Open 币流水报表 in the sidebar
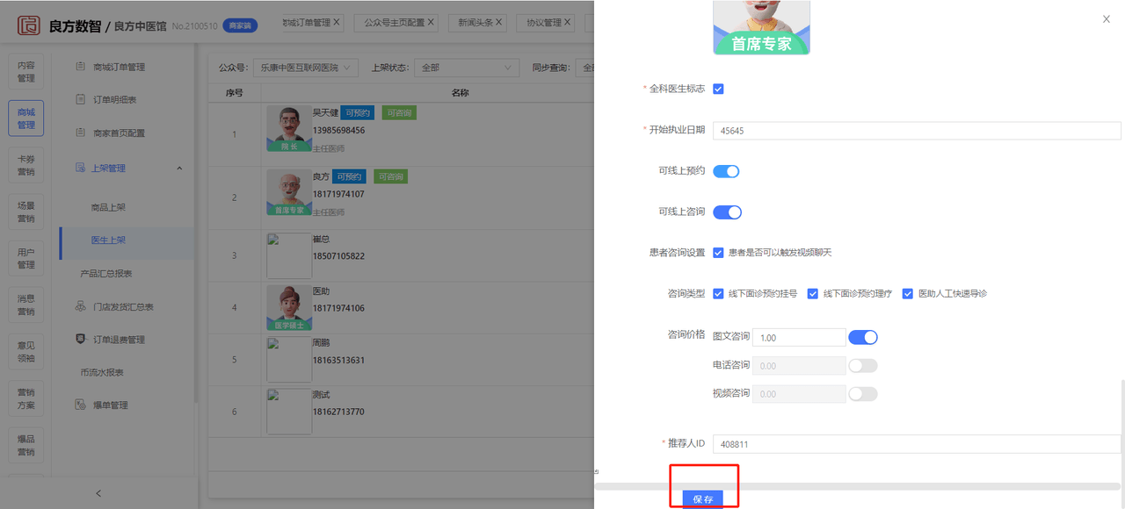This screenshot has width=1125, height=509. 102,372
